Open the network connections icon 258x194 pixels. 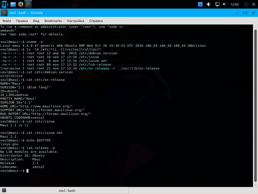pyautogui.click(x=217, y=4)
